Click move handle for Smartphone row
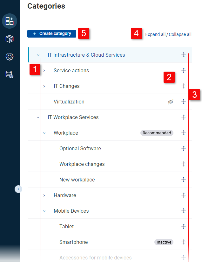 click(x=183, y=242)
